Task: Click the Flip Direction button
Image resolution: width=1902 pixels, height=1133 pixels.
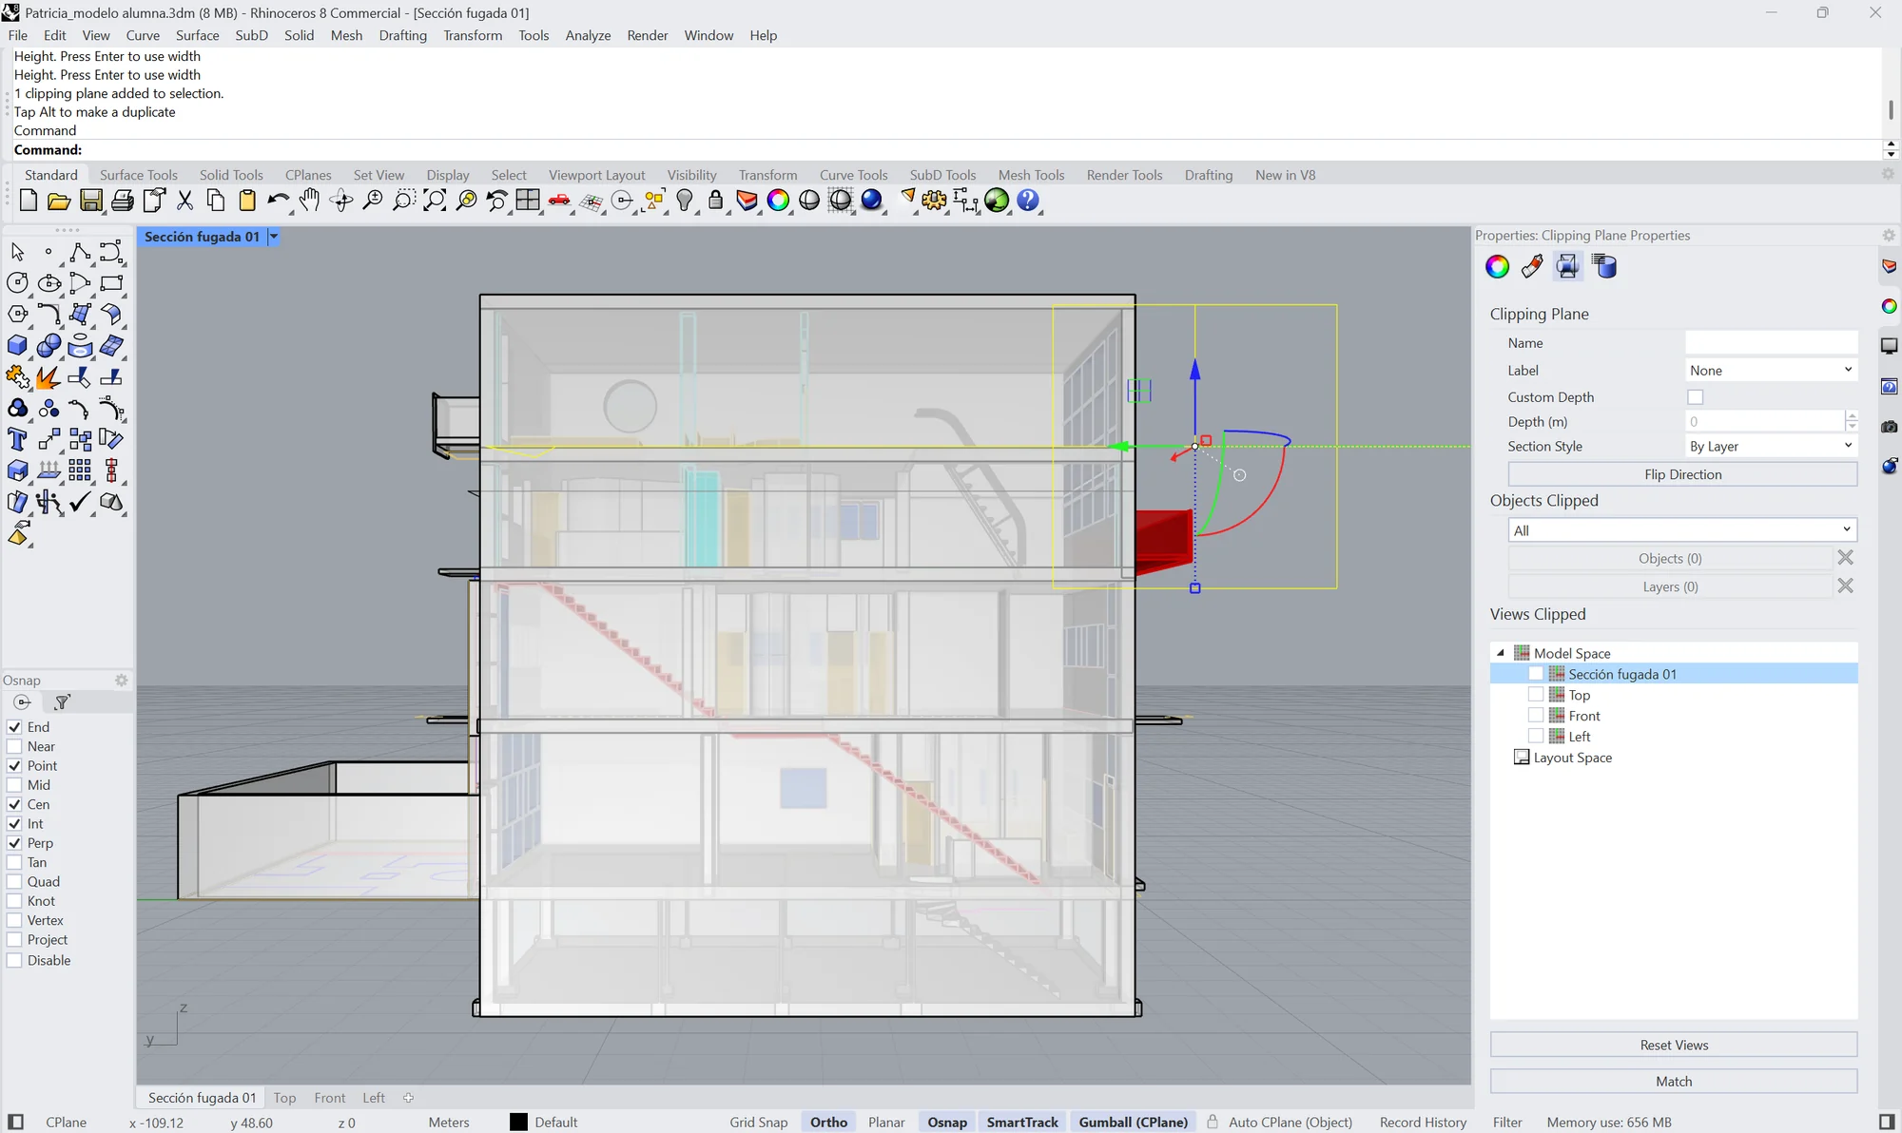Action: pyautogui.click(x=1682, y=474)
